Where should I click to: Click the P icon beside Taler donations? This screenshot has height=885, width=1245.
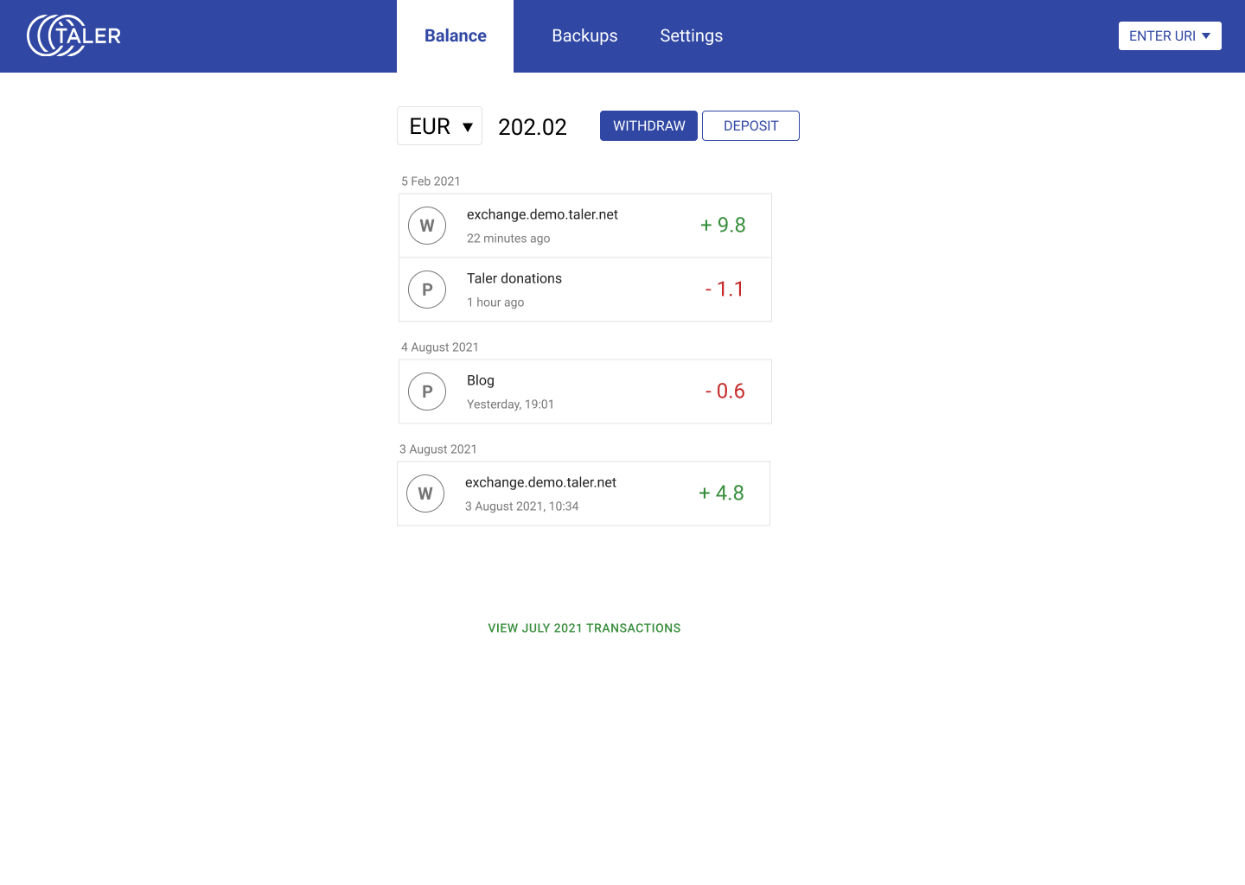pyautogui.click(x=427, y=290)
